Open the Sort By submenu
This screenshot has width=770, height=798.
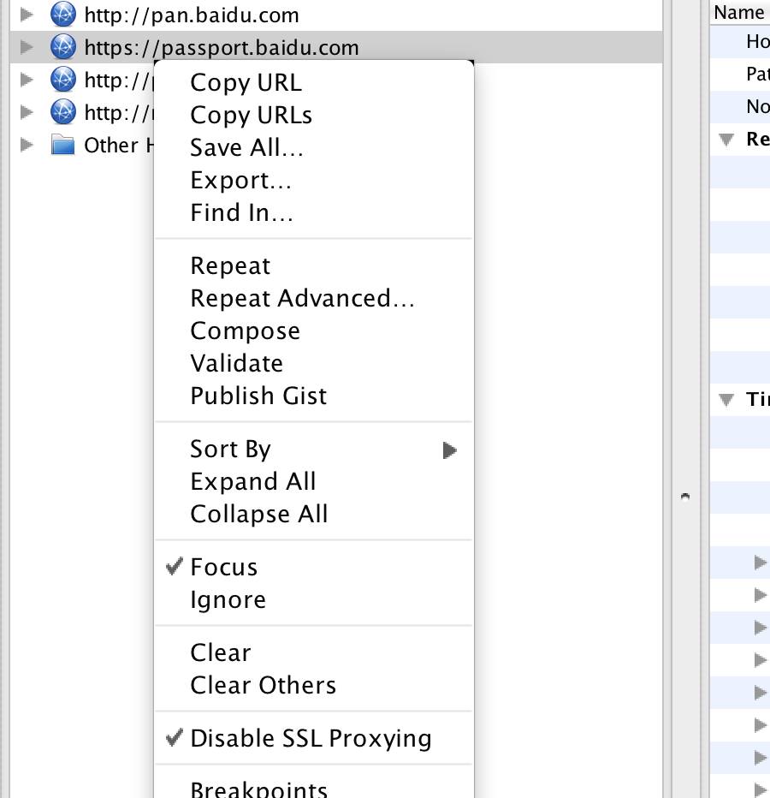point(231,449)
